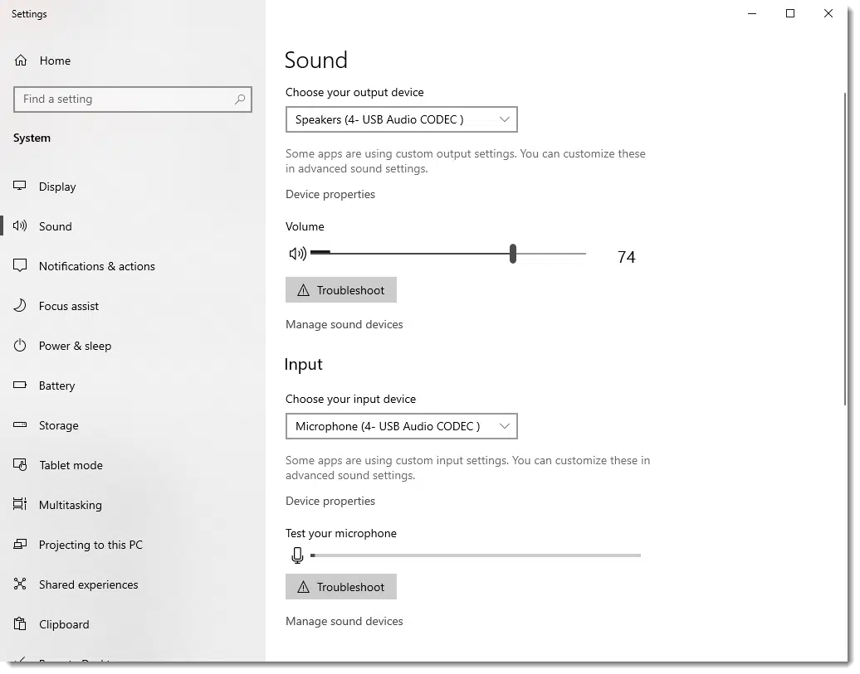Click the Storage drive icon
This screenshot has height=674, width=860.
click(20, 424)
